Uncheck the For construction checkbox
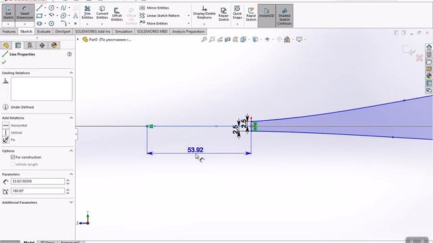433x243 pixels. (x=13, y=157)
